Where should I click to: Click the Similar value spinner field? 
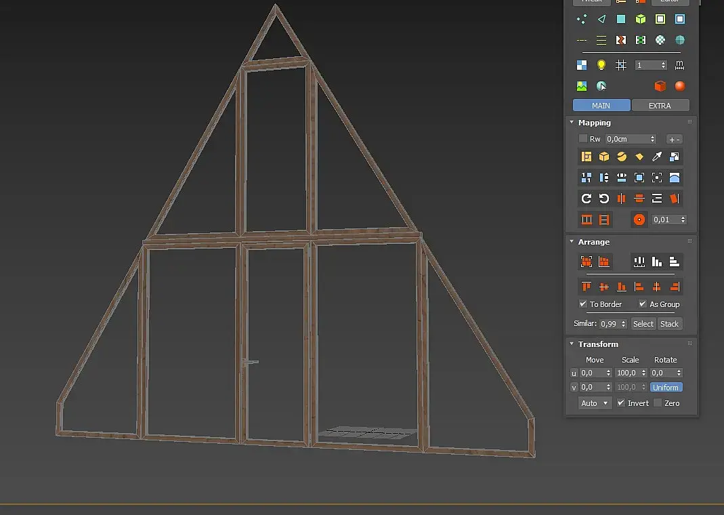click(x=609, y=324)
